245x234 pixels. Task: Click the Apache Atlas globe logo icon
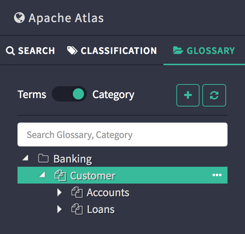pos(19,18)
